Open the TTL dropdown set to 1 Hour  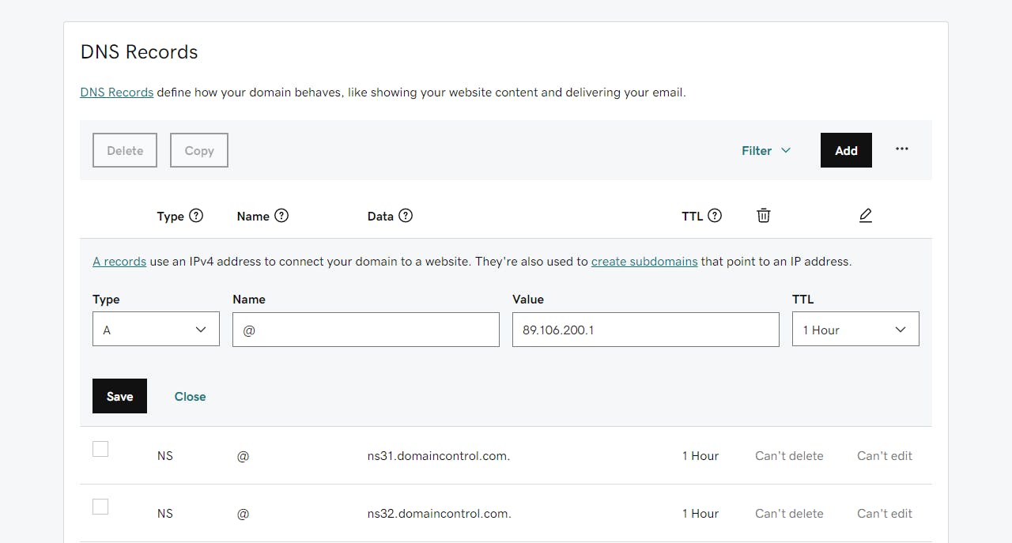click(855, 330)
